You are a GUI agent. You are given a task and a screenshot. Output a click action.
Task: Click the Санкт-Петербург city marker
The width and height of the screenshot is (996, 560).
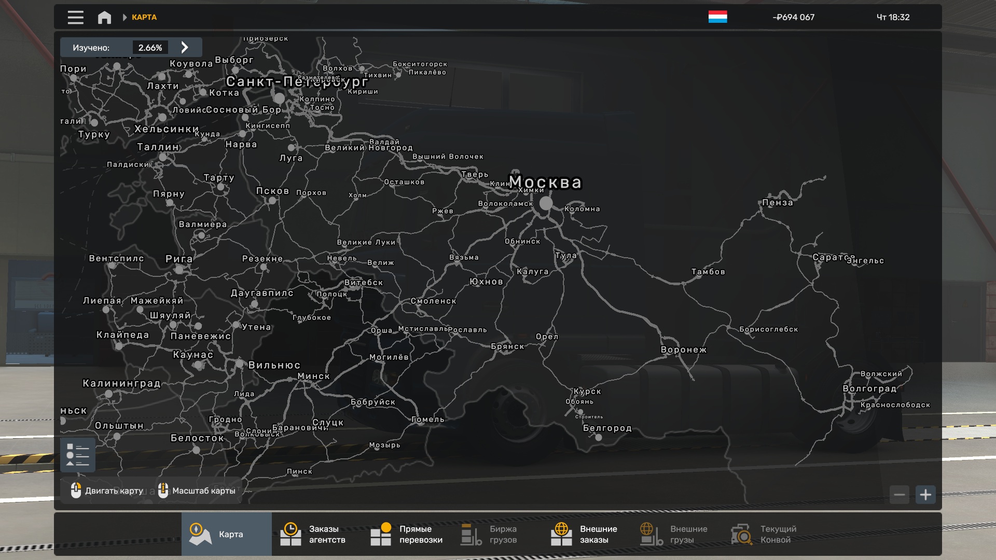point(280,97)
